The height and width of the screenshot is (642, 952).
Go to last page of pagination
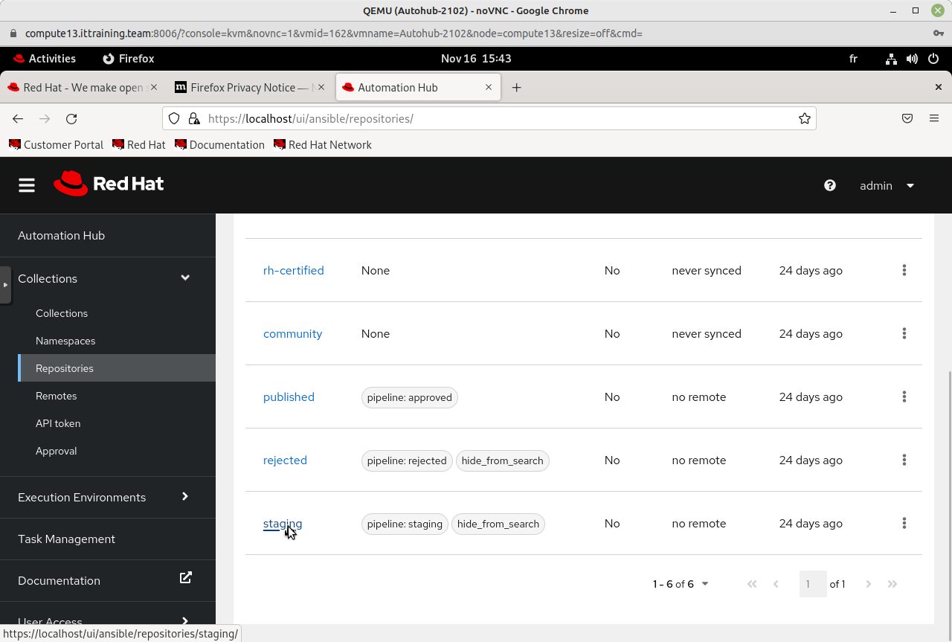[892, 584]
